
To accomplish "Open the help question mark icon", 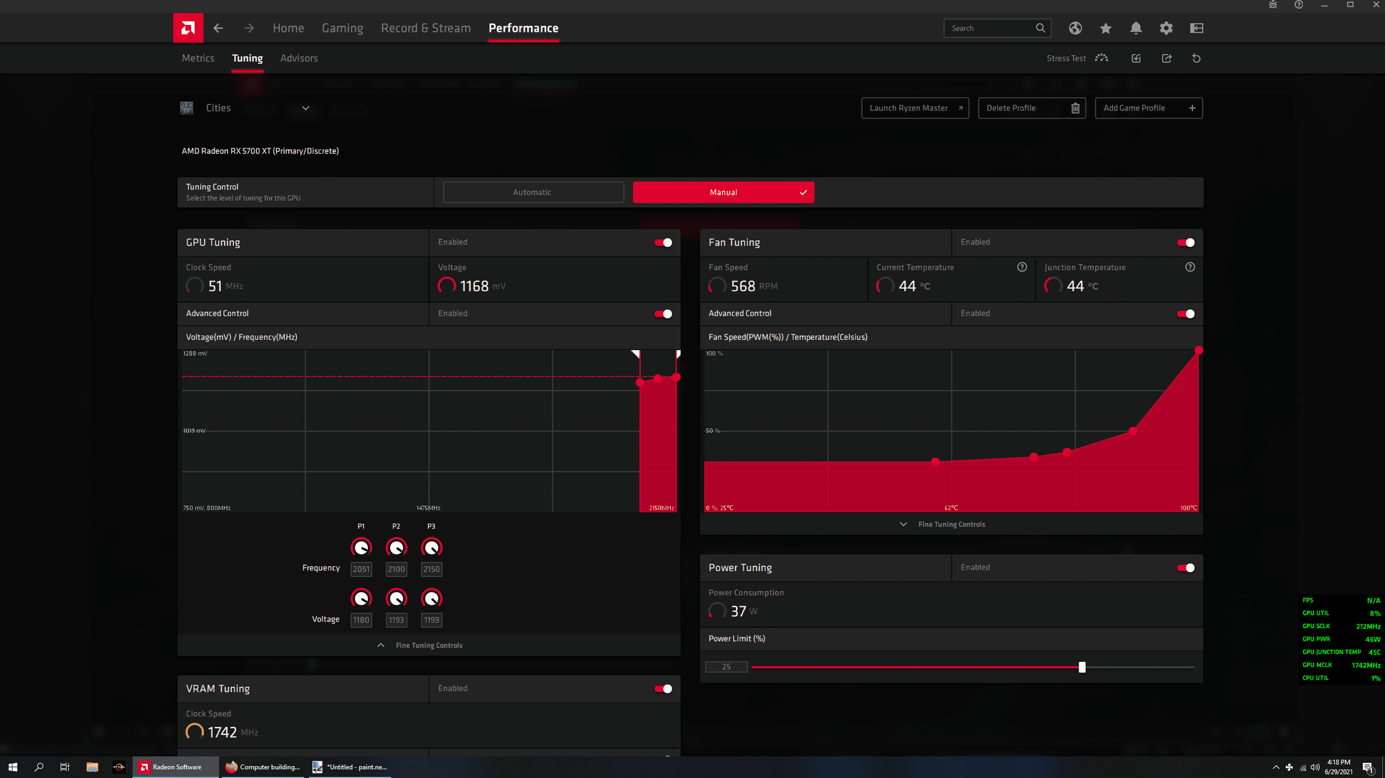I will (x=1299, y=4).
